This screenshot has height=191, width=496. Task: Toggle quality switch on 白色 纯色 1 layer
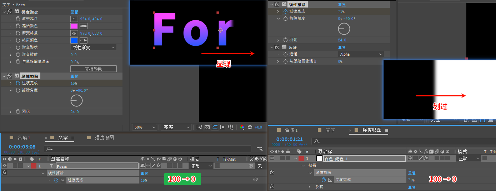click(420, 158)
